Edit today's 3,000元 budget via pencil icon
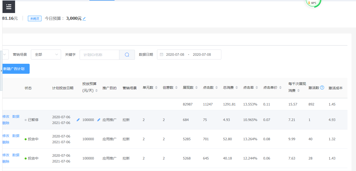 (x=84, y=18)
